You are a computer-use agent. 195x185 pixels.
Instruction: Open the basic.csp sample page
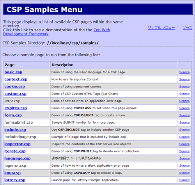coord(13,72)
